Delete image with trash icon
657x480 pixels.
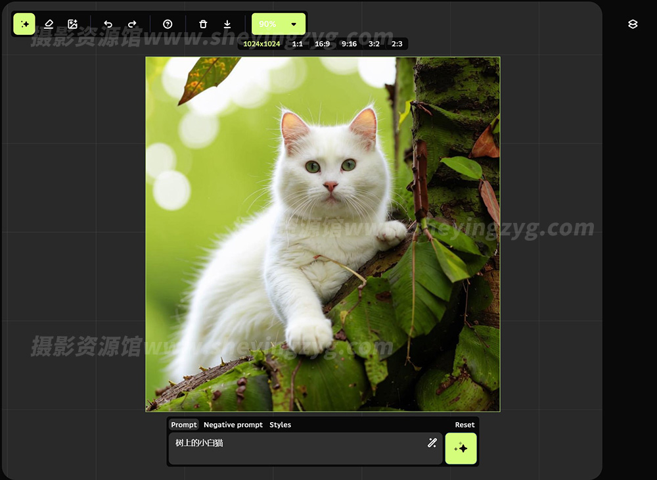pyautogui.click(x=203, y=24)
